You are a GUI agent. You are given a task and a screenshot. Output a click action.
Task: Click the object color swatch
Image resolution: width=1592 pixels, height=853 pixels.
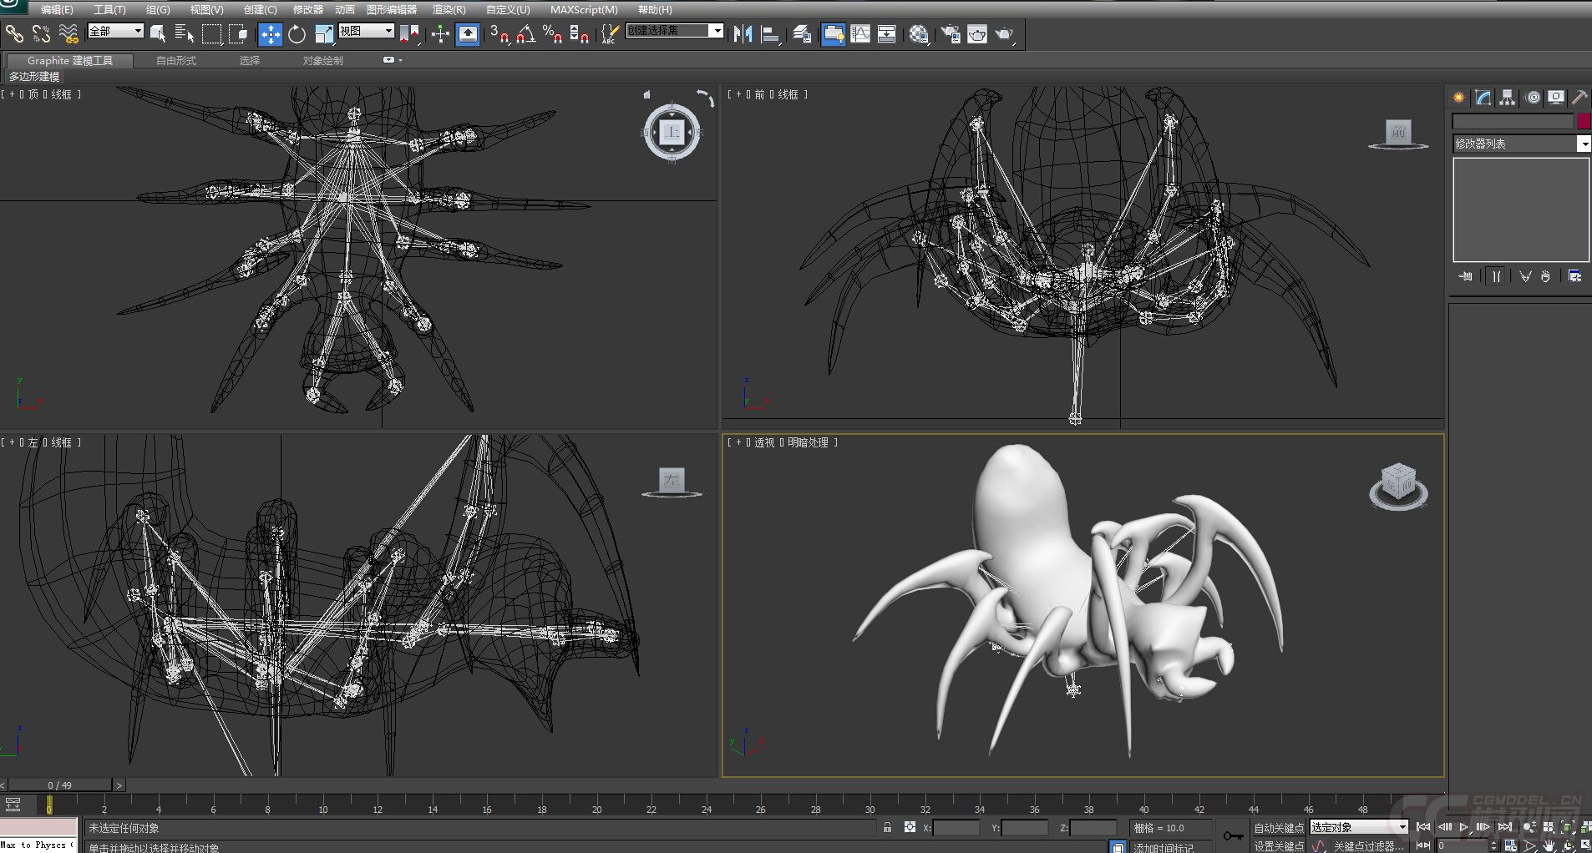1584,121
